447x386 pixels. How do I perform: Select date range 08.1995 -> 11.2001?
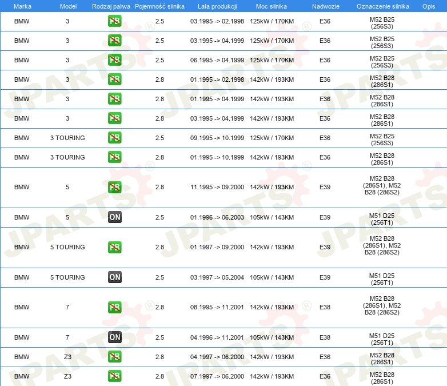[217, 307]
